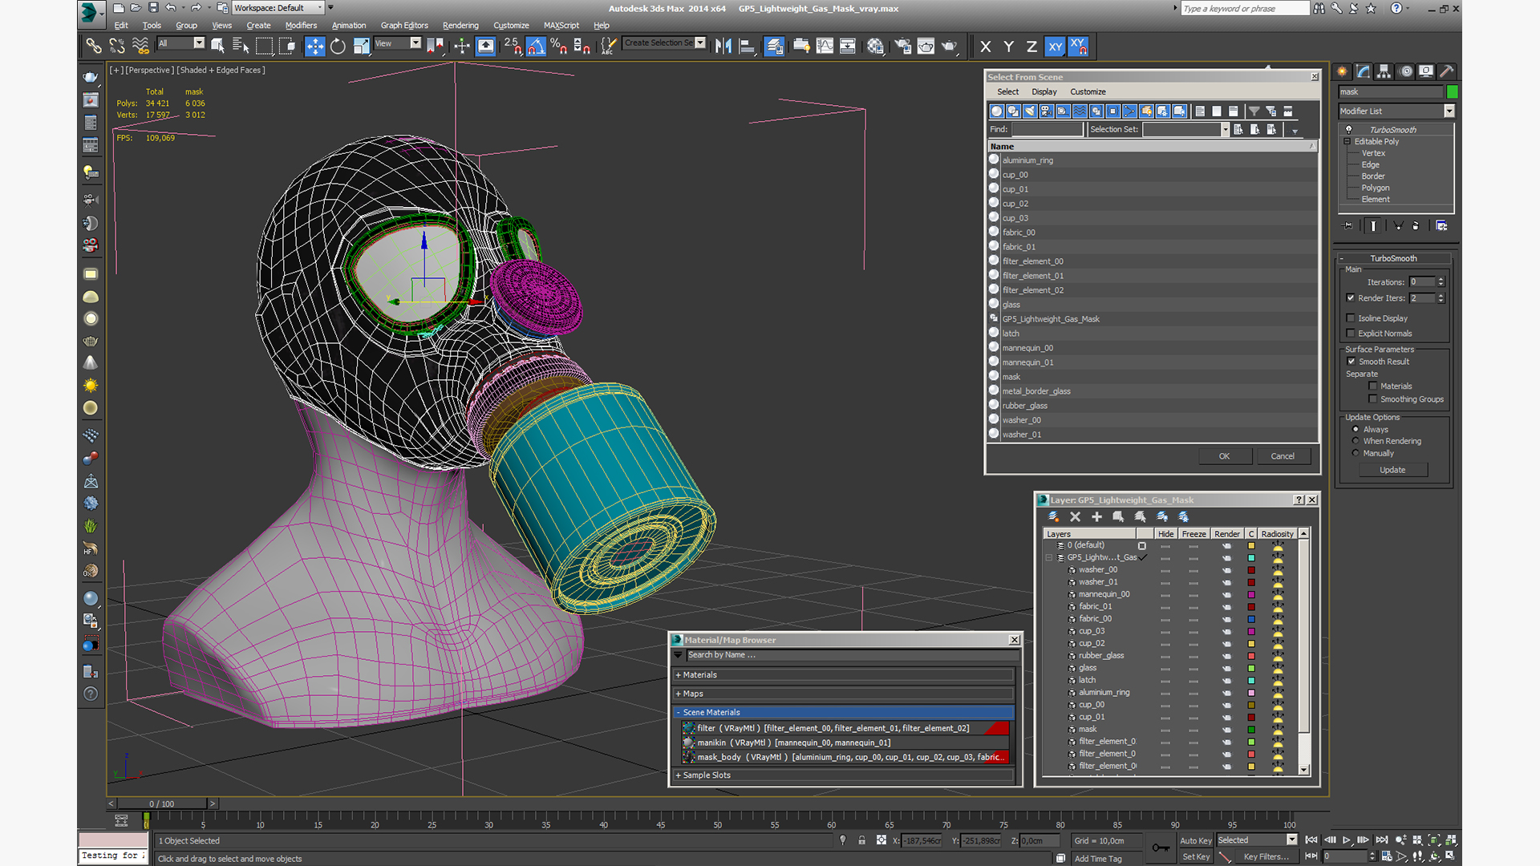Enable Isoline Display checkbox
This screenshot has width=1540, height=866.
coord(1351,318)
